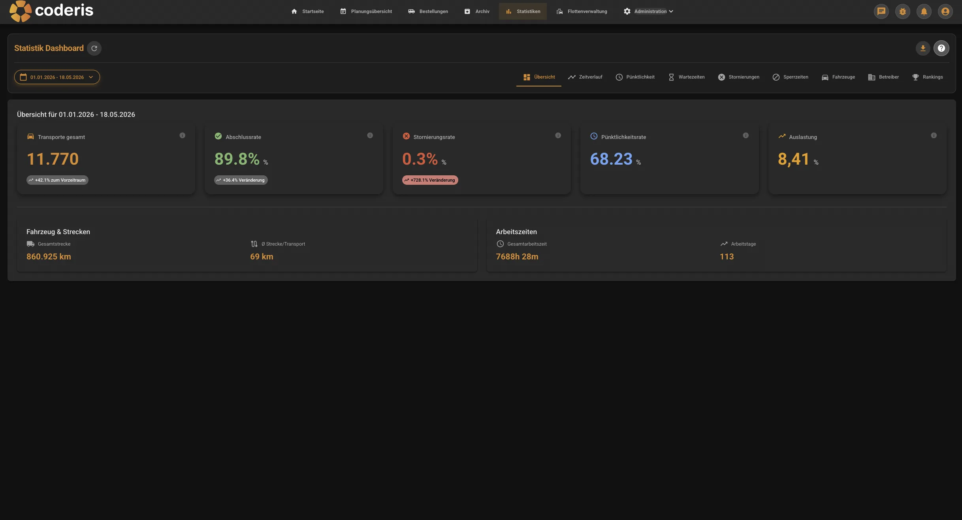Show info for Abschlussrate card
The image size is (962, 520).
pos(370,135)
